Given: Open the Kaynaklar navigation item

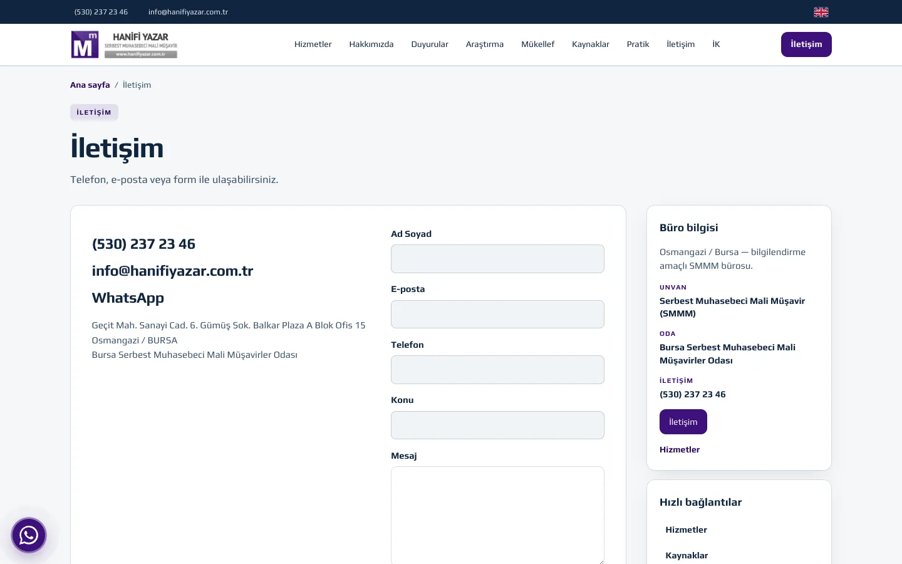Looking at the screenshot, I should 591,44.
